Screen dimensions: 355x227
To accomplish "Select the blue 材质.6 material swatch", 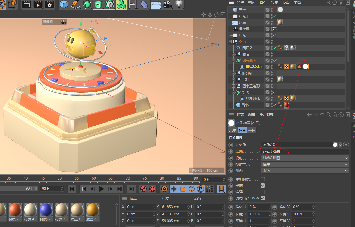I will click(46, 210).
